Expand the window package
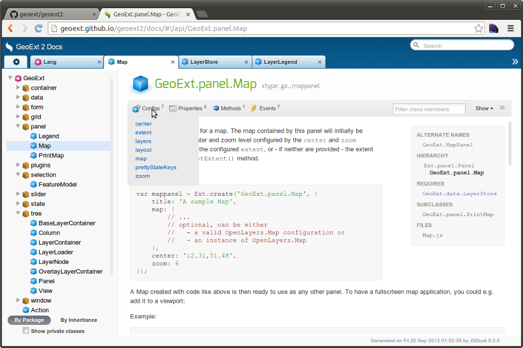The width and height of the screenshot is (523, 348). tap(18, 300)
